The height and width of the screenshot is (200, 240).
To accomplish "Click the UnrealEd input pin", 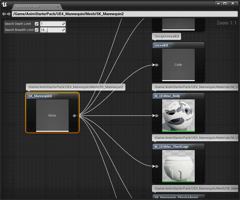I will click(156, 65).
